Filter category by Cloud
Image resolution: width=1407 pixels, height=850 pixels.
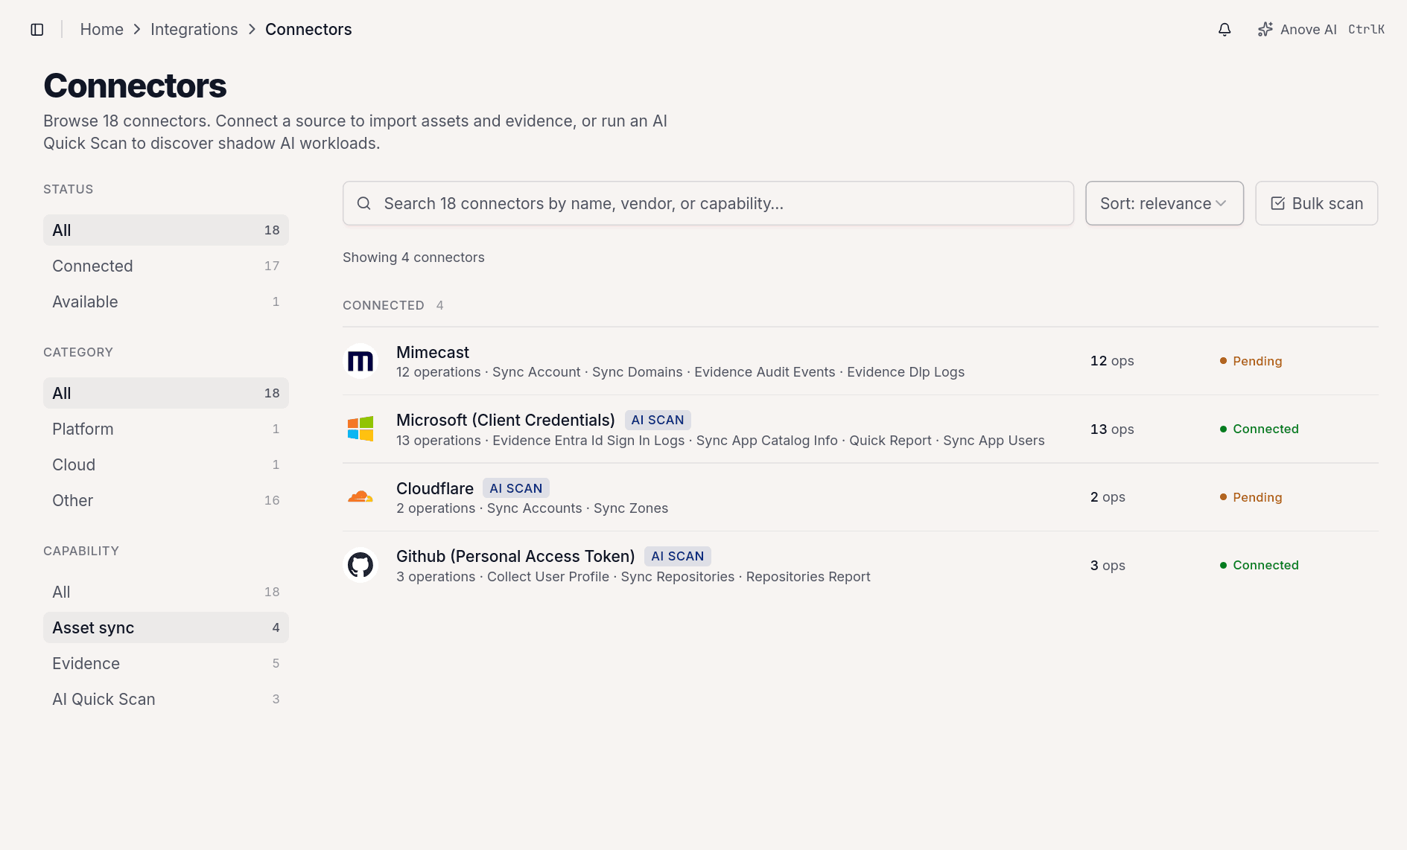click(x=166, y=464)
